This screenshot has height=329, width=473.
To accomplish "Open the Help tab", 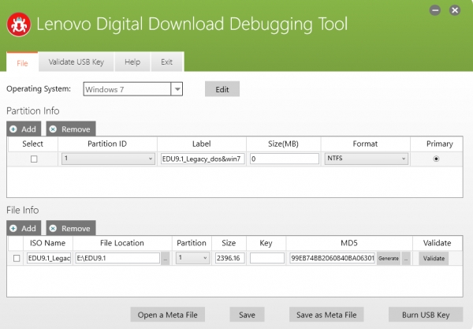I will 132,62.
